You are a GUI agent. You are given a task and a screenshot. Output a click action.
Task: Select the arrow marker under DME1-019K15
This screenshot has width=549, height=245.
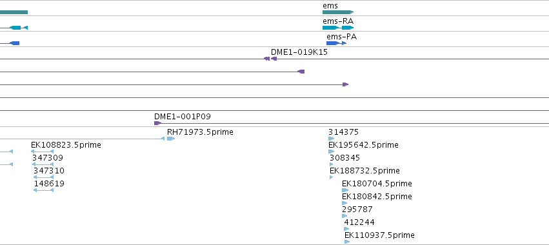274,59
